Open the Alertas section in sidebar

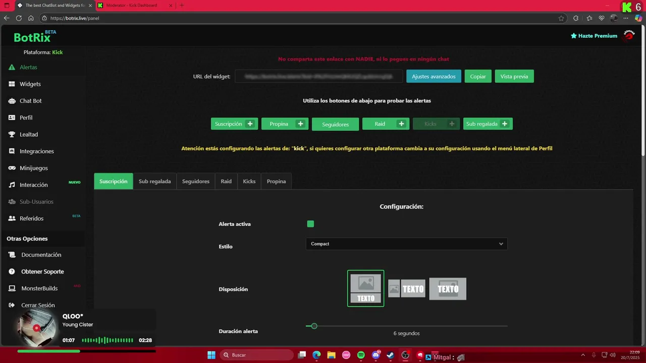pos(28,67)
